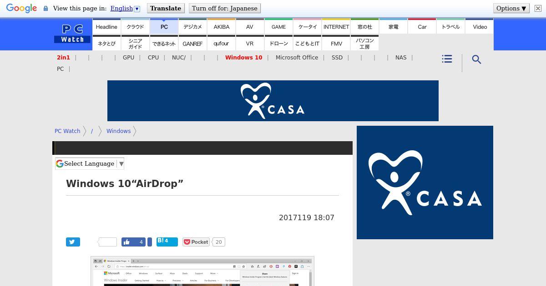Open the Options dropdown in translate bar

(511, 8)
